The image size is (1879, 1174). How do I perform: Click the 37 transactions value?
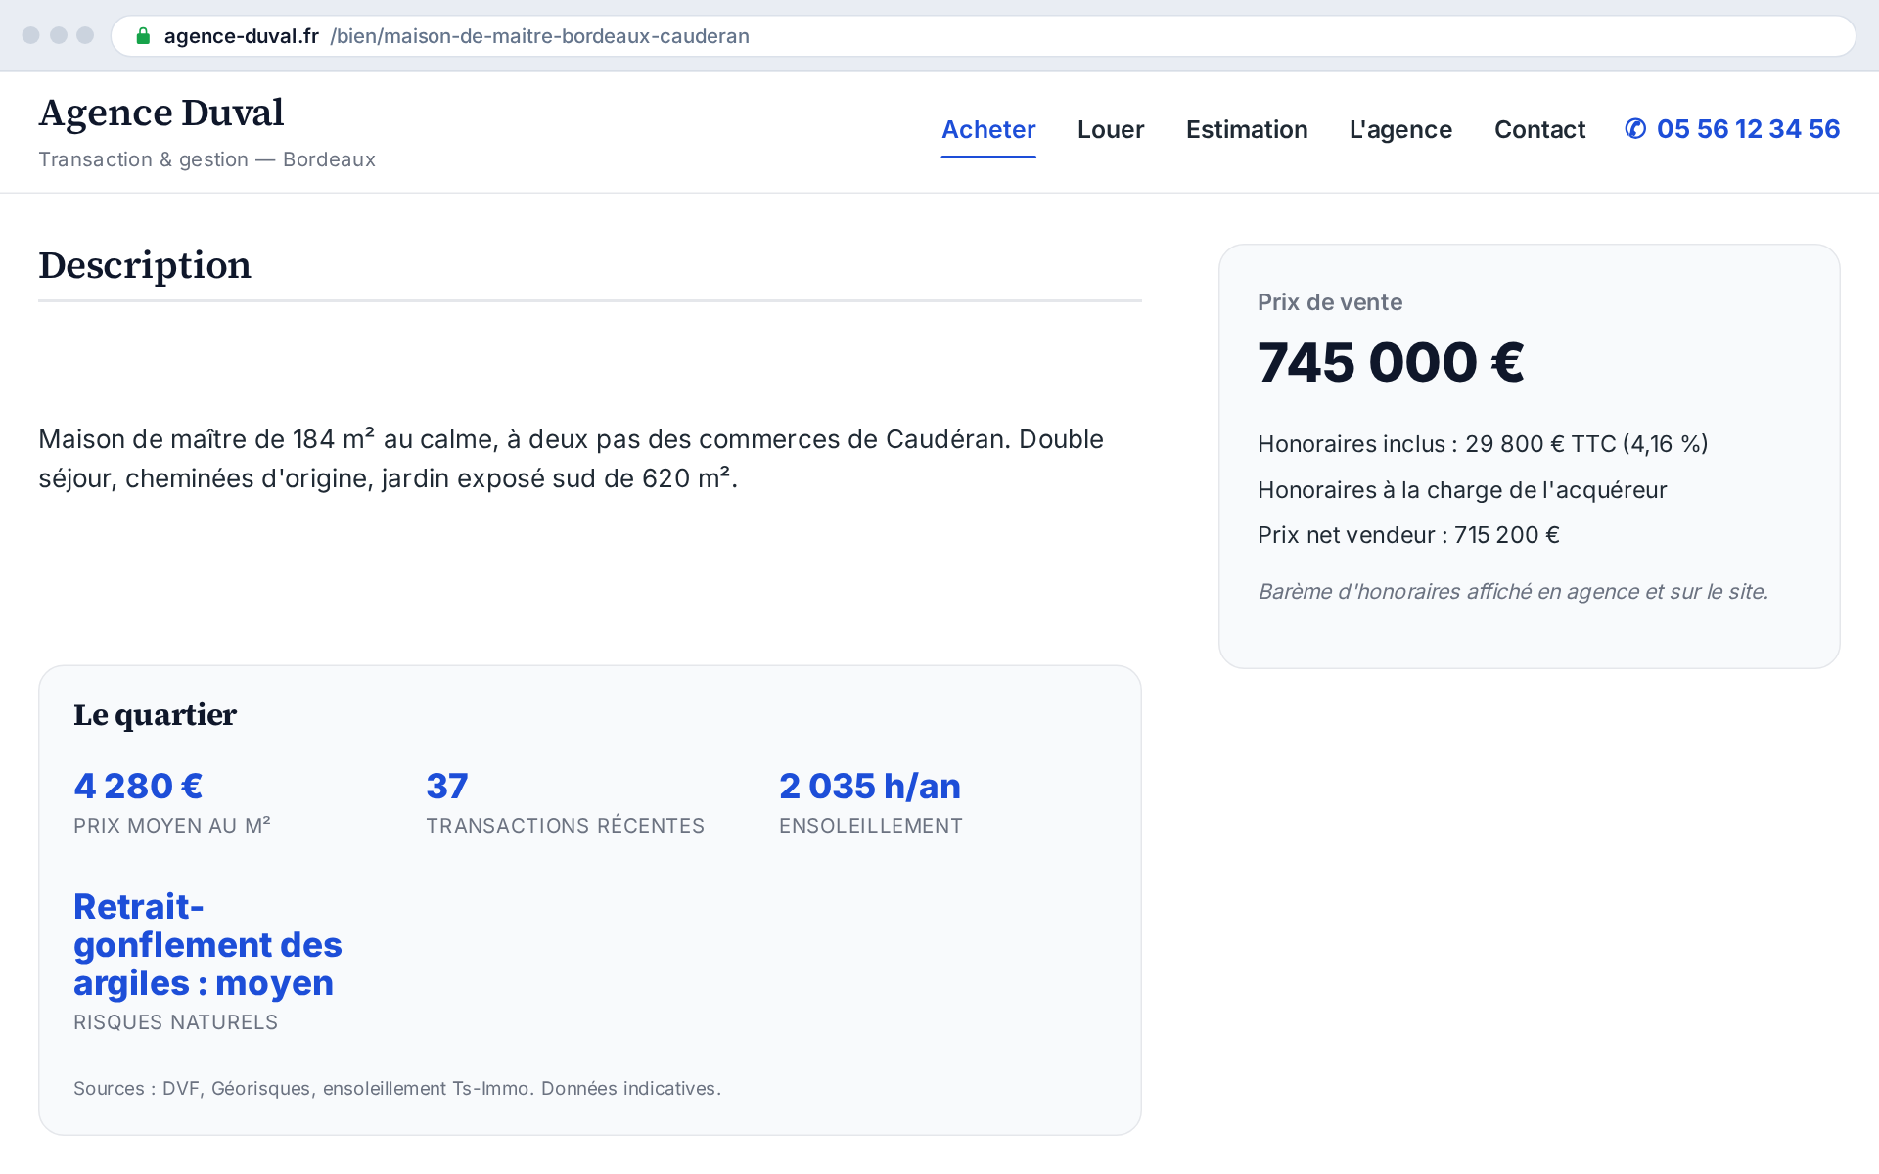click(x=447, y=787)
